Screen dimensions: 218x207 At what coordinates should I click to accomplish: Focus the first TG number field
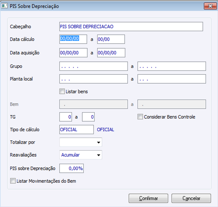[66, 117]
